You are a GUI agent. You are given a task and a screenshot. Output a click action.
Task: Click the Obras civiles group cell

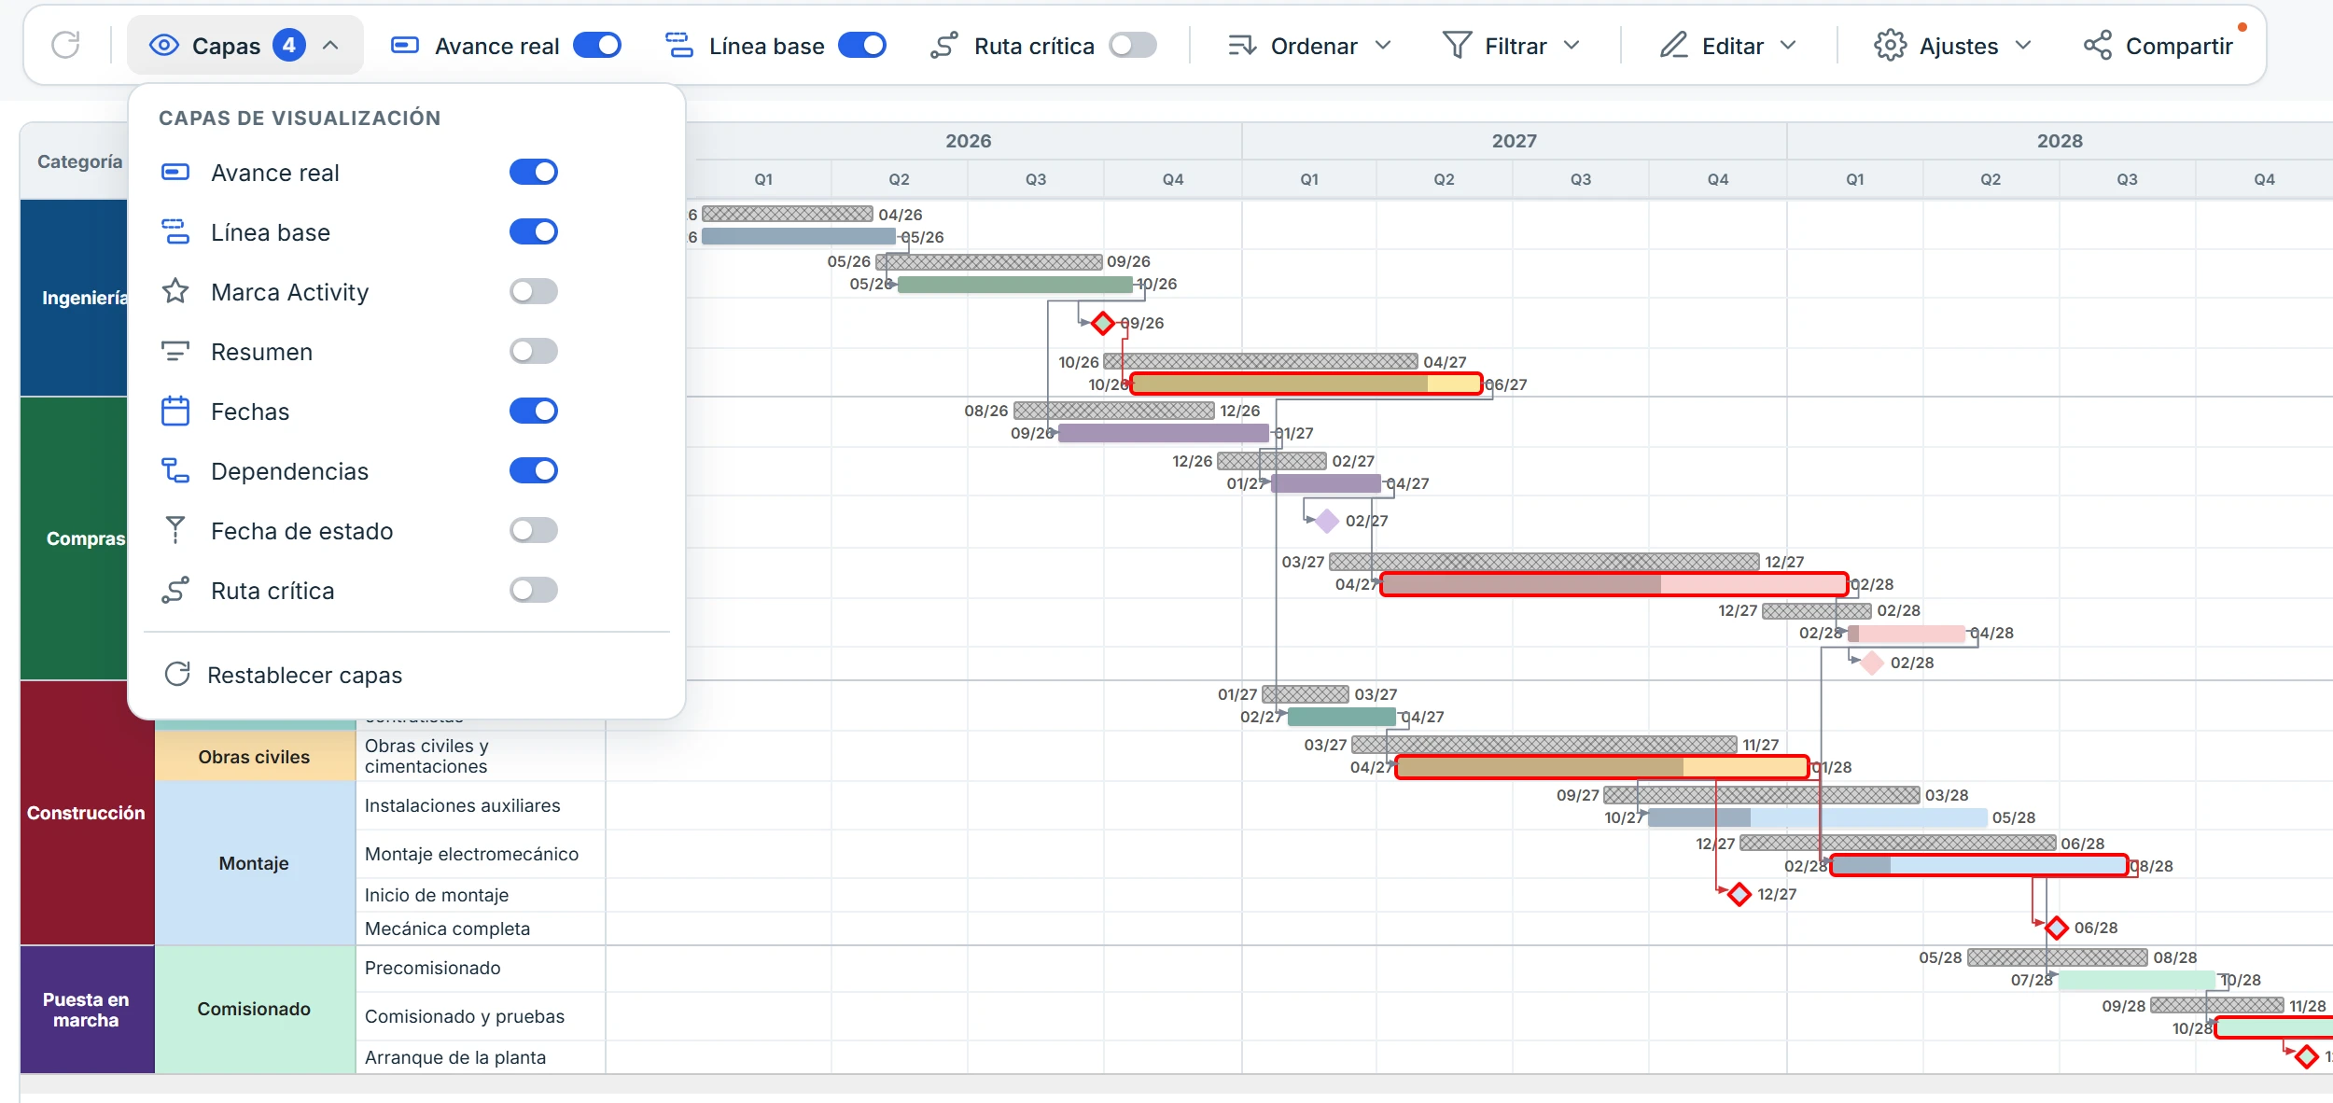point(254,756)
